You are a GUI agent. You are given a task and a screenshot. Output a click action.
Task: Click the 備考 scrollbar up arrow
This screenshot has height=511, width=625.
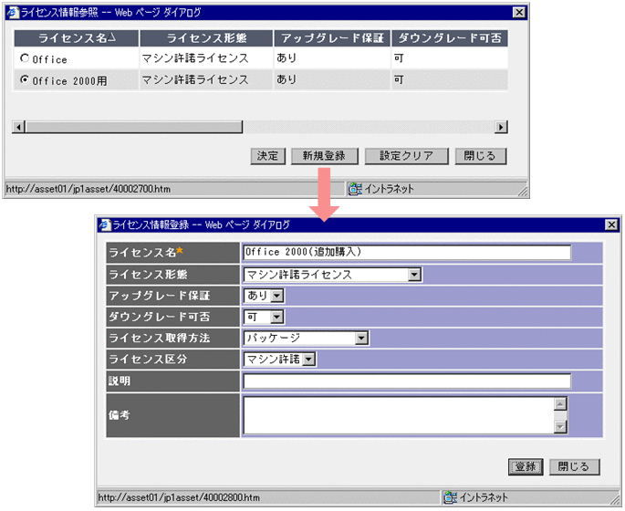pos(560,403)
